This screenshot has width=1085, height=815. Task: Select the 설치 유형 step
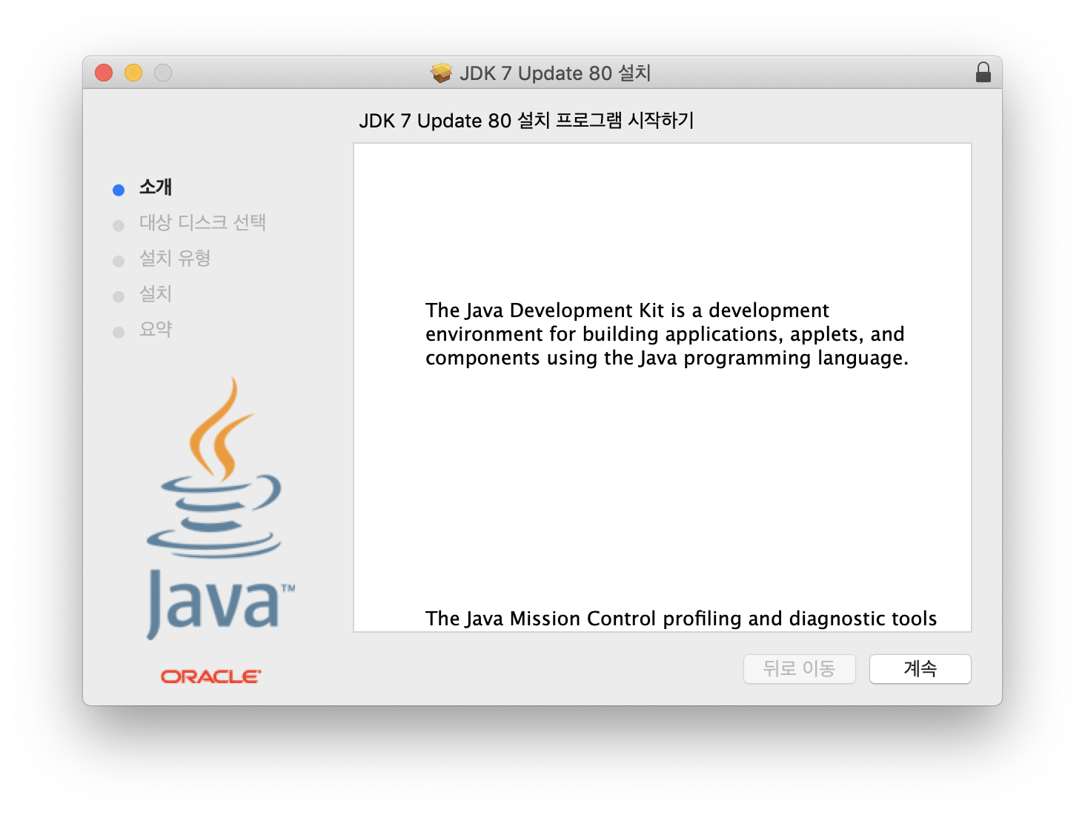tap(175, 259)
